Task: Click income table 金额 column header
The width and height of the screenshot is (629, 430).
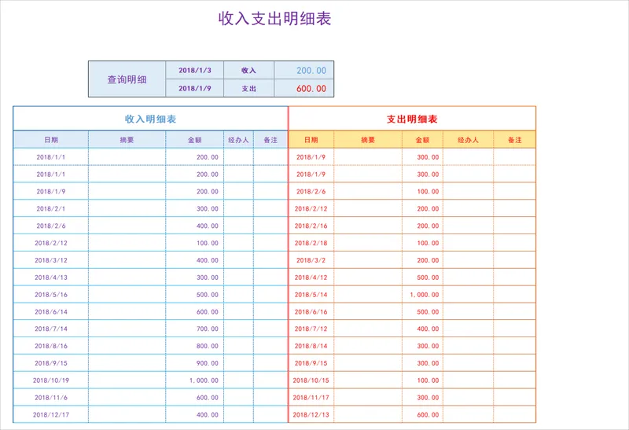Action: [x=194, y=140]
